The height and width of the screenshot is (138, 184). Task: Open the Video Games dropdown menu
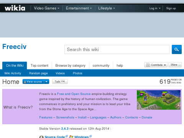pyautogui.click(x=46, y=8)
